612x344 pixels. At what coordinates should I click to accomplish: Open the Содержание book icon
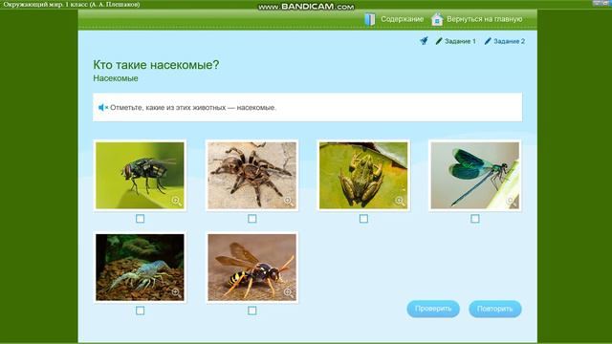tap(370, 19)
